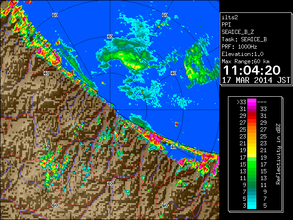Pick the bright yellow 19–21 dBZ legend band
This screenshot has width=293, height=220.
pos(252,150)
